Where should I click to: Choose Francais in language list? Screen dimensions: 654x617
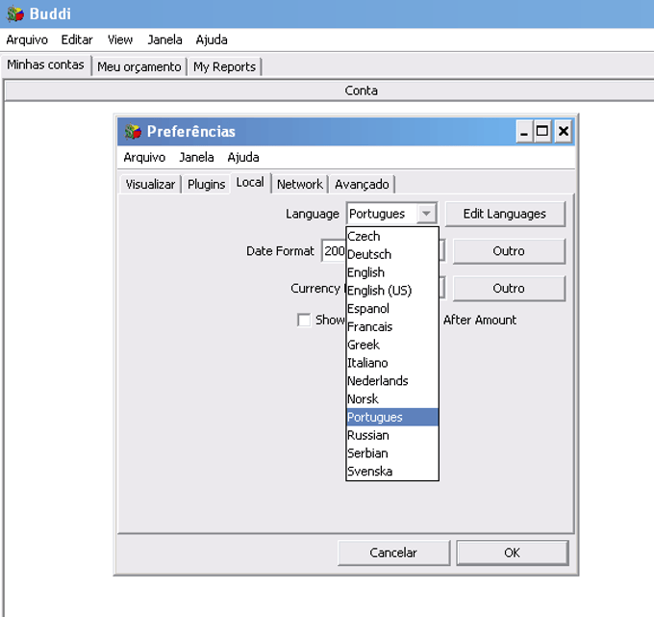click(392, 327)
